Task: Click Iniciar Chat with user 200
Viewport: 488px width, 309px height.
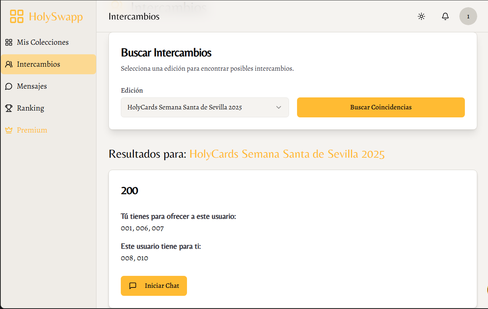Action: (x=154, y=286)
